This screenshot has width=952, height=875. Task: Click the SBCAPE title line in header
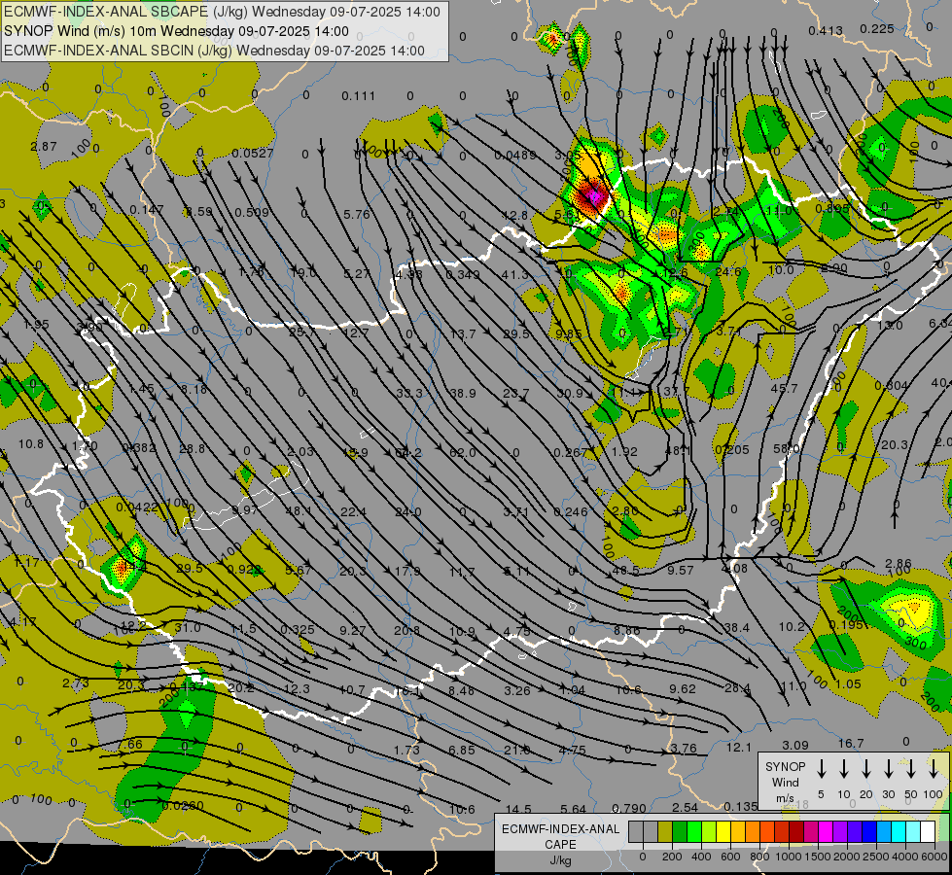click(223, 12)
